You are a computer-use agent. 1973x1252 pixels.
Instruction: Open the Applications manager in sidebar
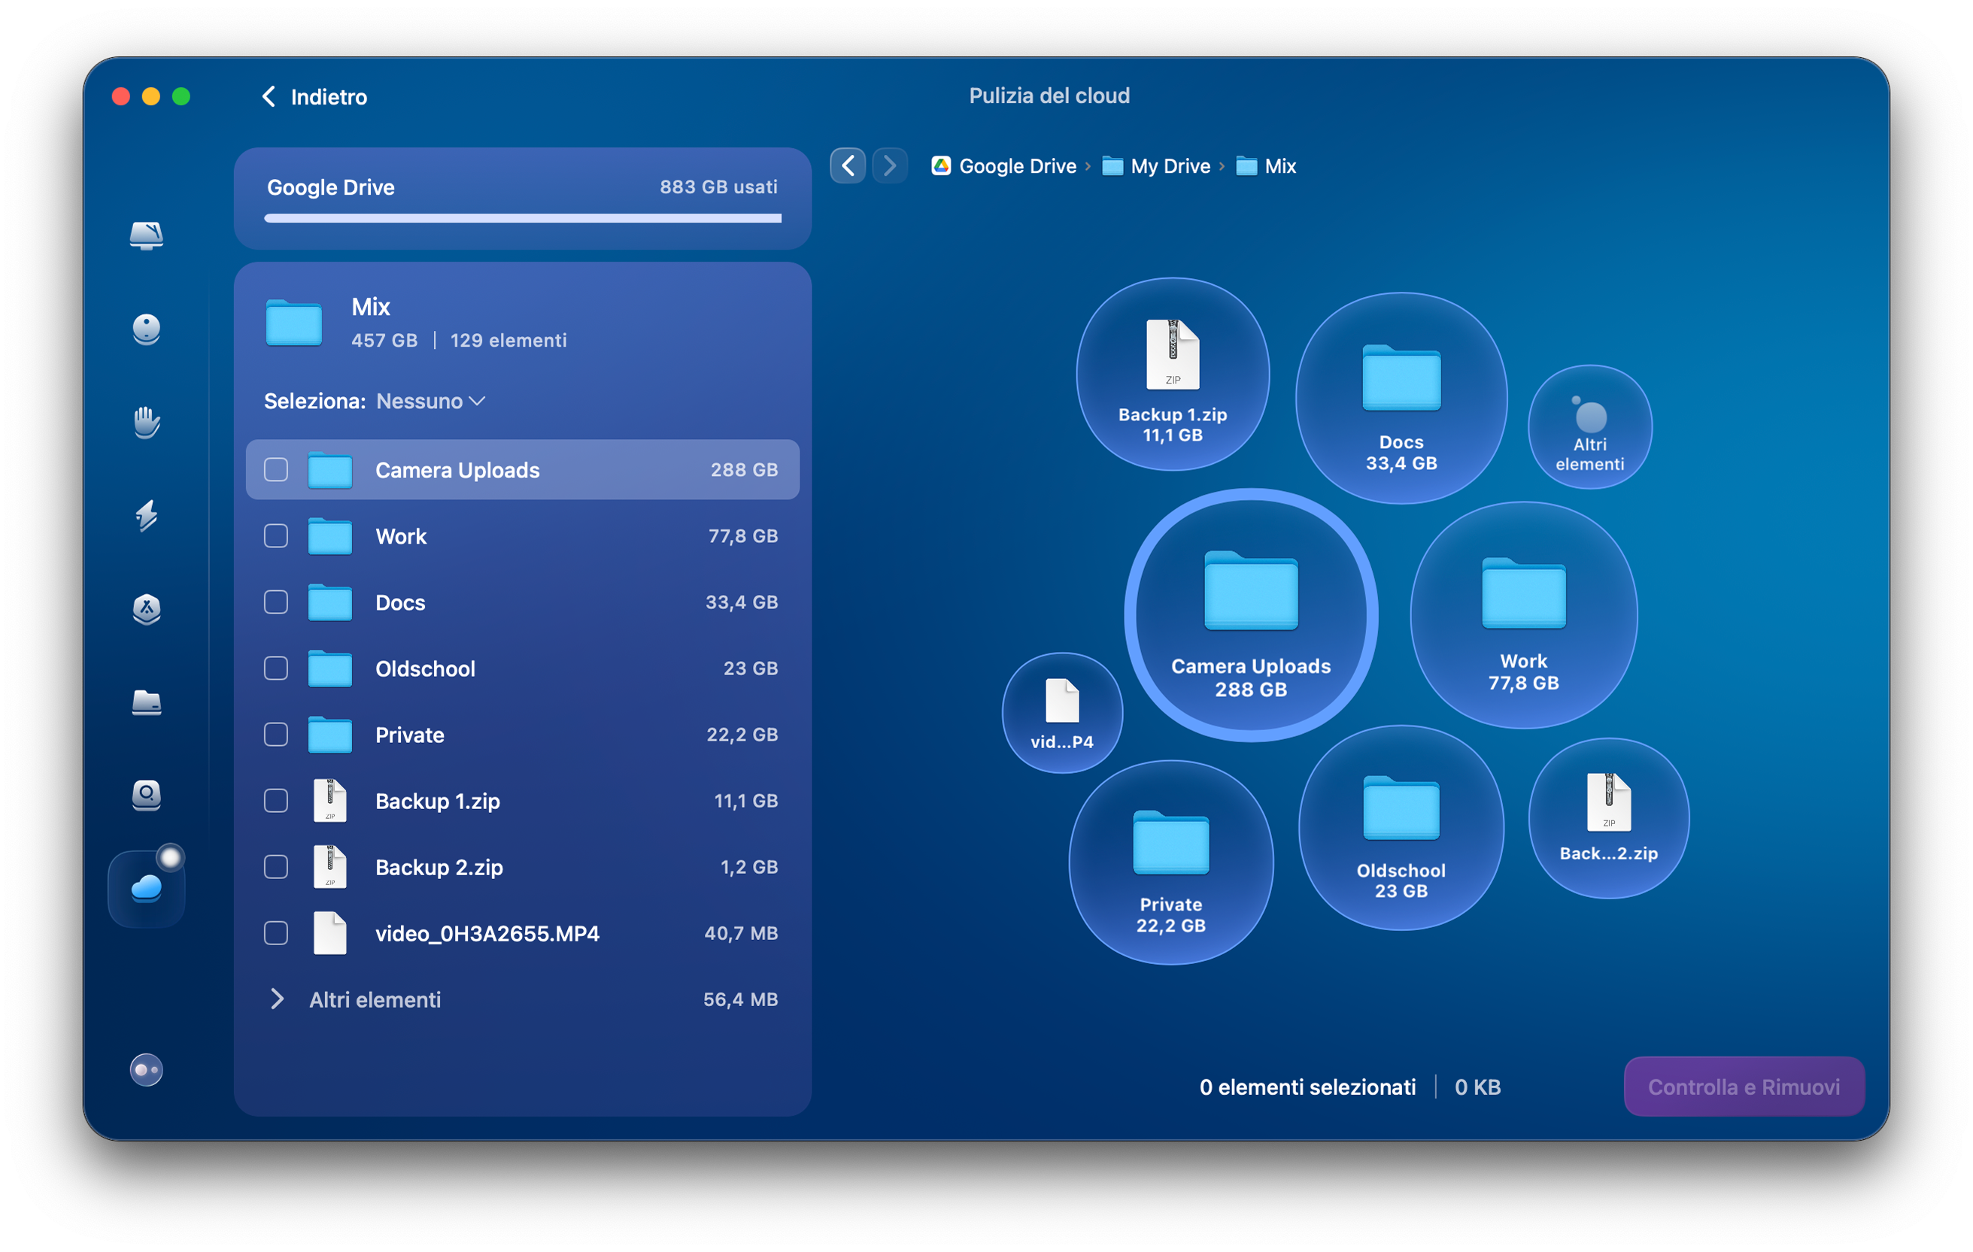[147, 610]
